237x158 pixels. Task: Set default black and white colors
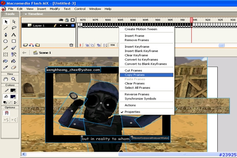pyautogui.click(x=5, y=103)
